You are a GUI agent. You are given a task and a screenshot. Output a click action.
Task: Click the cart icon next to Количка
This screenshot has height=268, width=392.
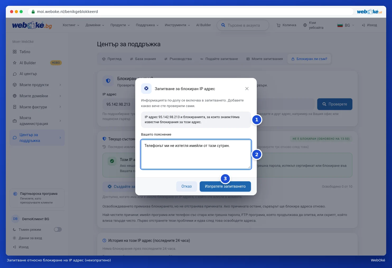coord(278,25)
